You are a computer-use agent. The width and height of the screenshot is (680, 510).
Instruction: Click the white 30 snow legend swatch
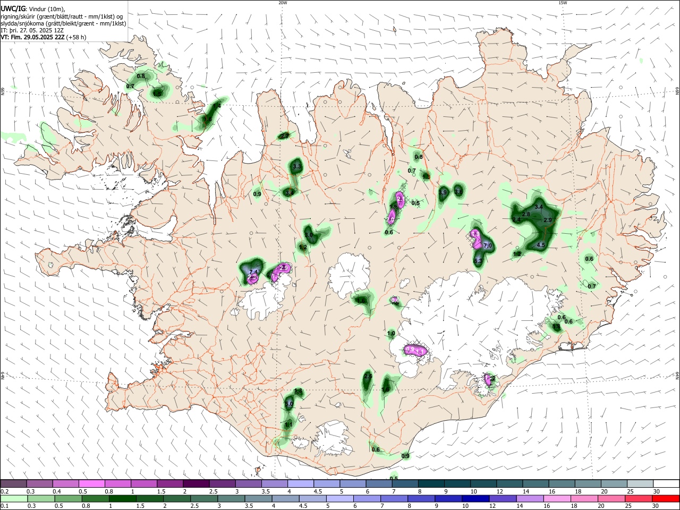point(666,484)
